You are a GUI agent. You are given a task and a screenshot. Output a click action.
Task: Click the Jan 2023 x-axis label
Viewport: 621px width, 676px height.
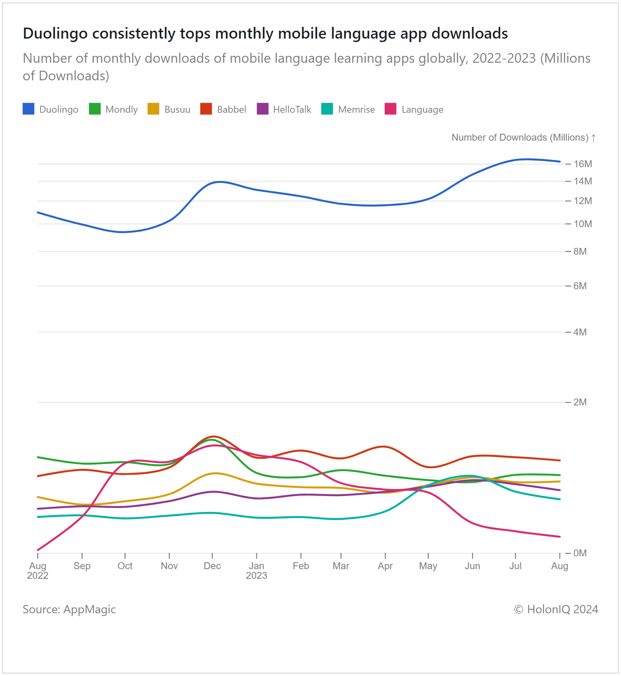[x=256, y=571]
